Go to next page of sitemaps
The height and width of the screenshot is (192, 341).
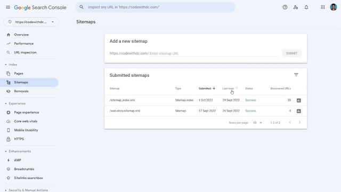[x=299, y=123]
